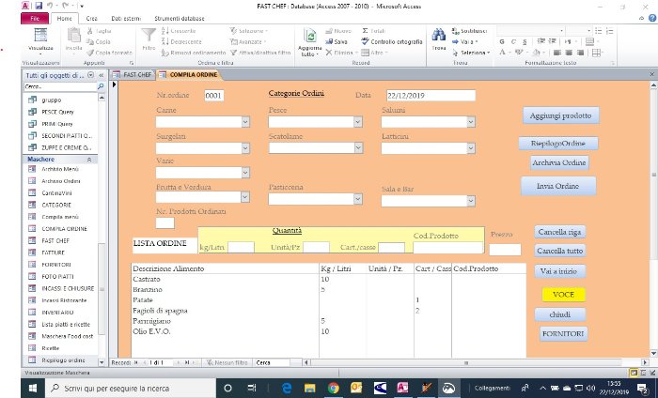Viewport: 658px width, 398px height.
Task: Open the Carne dropdown
Action: [x=245, y=122]
